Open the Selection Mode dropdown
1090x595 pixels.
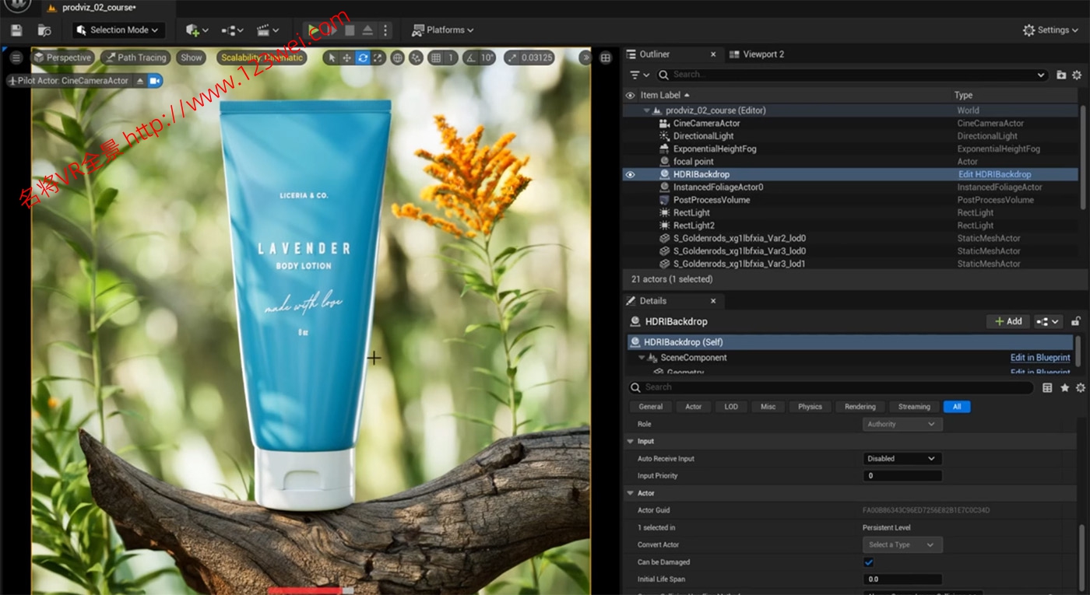coord(118,30)
